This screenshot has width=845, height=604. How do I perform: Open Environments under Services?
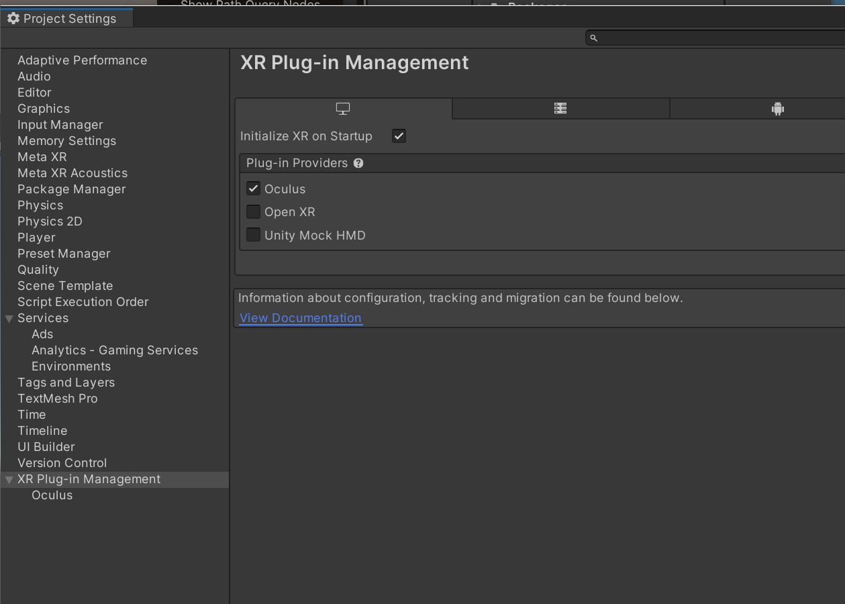click(x=71, y=366)
